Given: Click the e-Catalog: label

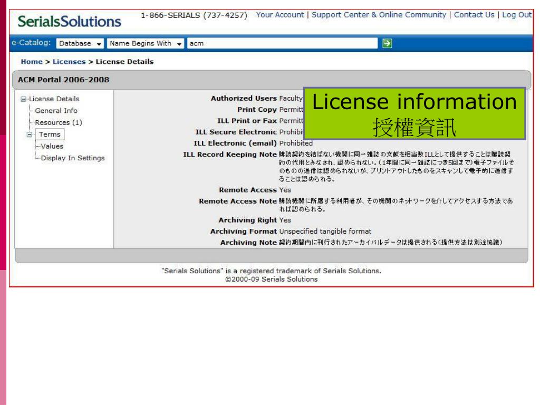Looking at the screenshot, I should [x=31, y=43].
